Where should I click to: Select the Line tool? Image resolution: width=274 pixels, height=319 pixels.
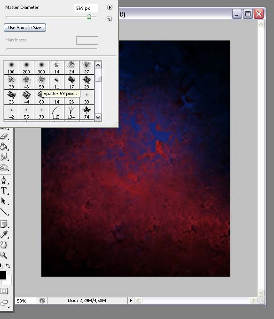[4, 212]
